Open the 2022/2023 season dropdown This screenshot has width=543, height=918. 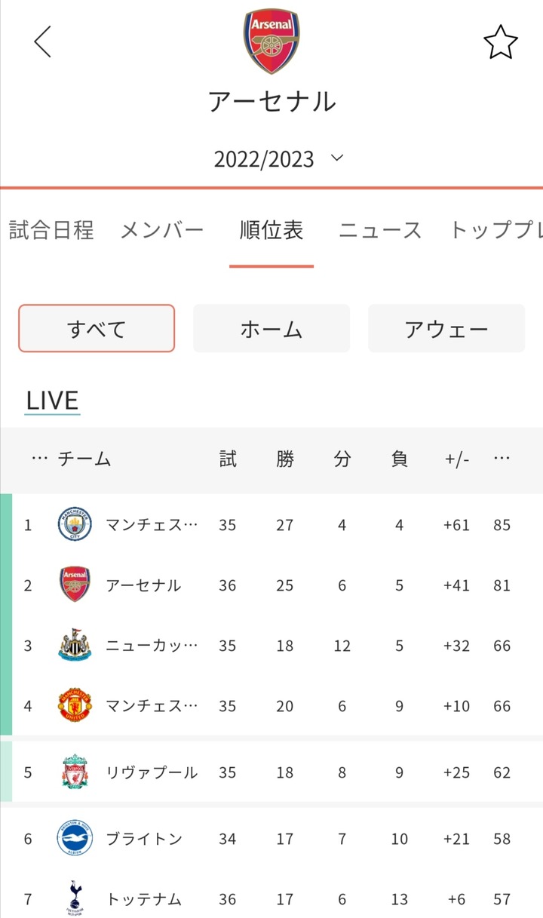[278, 159]
